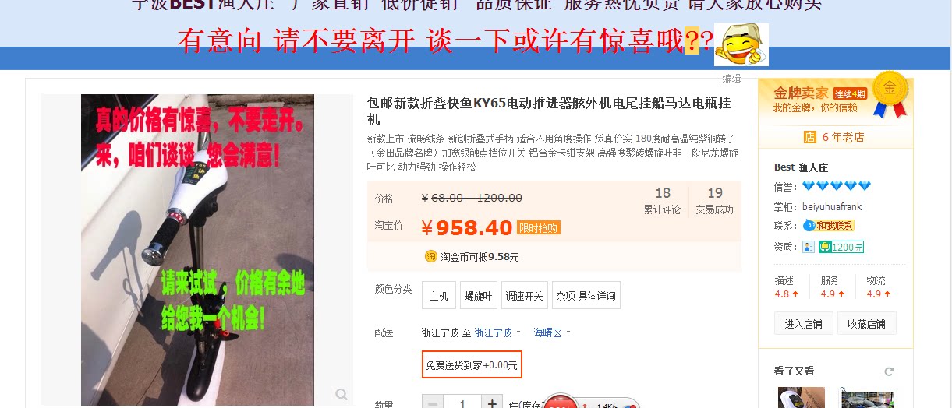Image resolution: width=952 pixels, height=408 pixels.
Task: Refresh the 看了又看 recommendations
Action: pos(888,371)
